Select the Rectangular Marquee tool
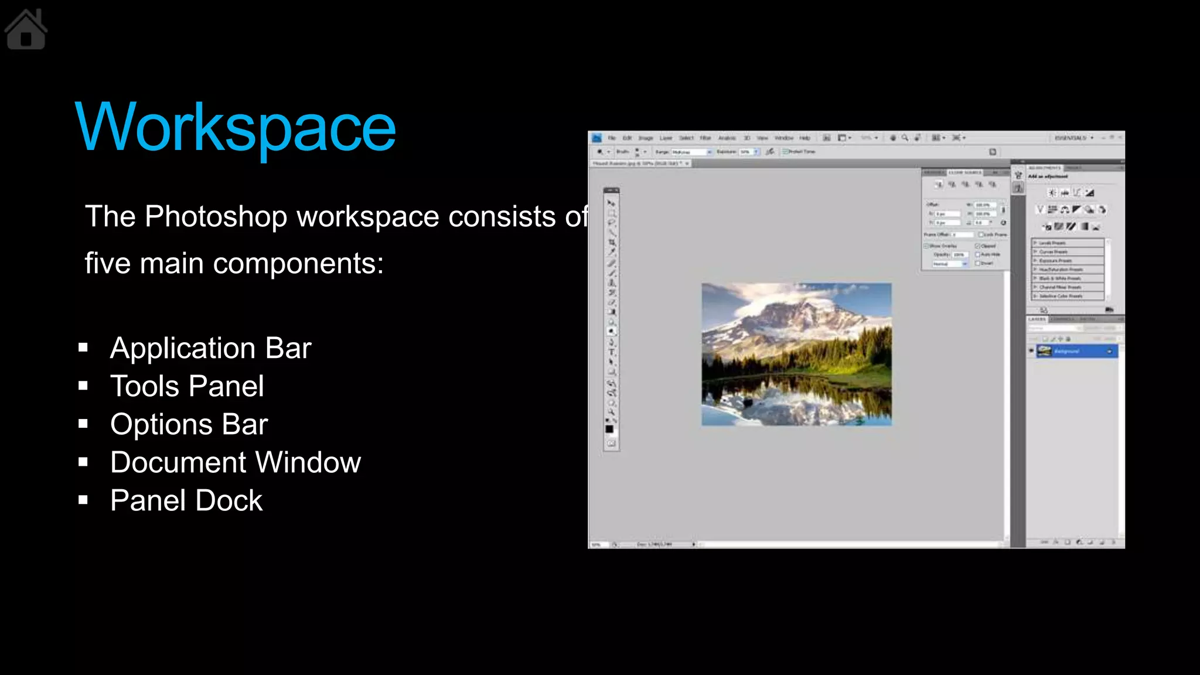The height and width of the screenshot is (675, 1200). coord(612,213)
